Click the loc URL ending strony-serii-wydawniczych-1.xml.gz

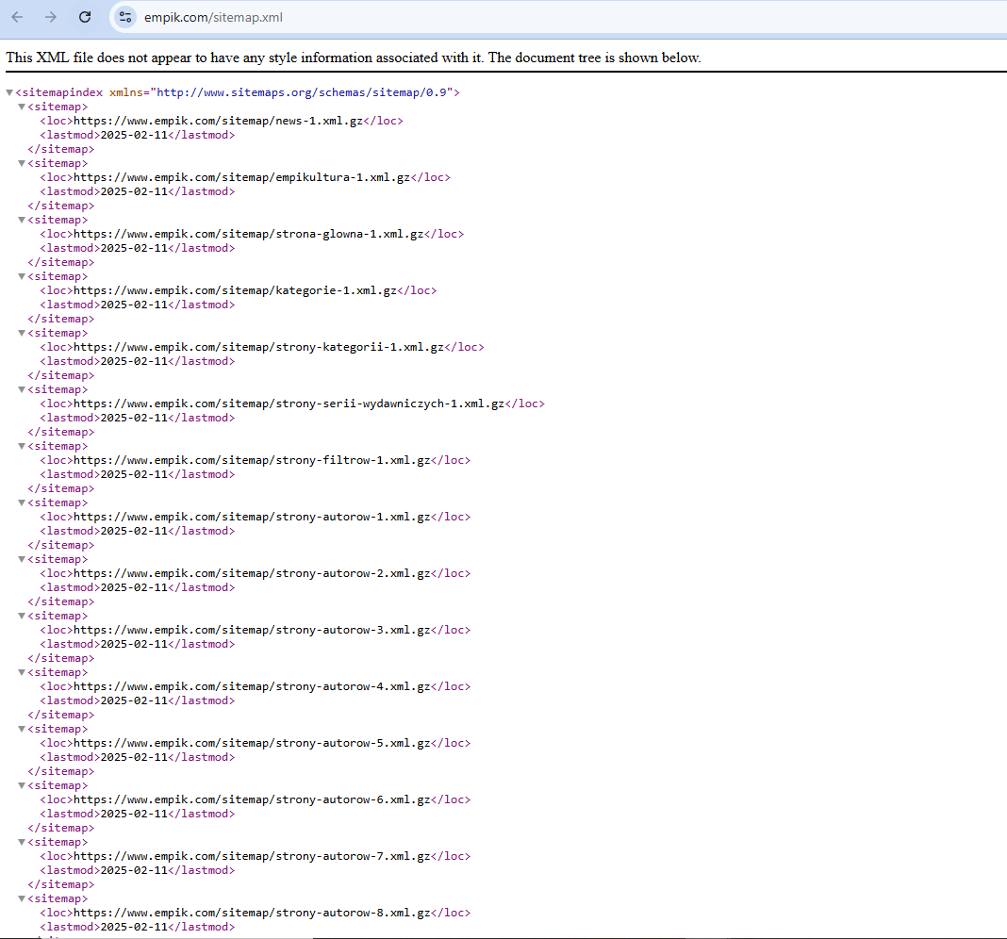(289, 404)
